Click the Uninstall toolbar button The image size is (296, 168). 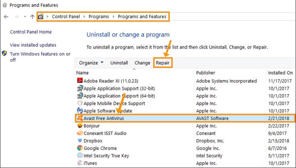pyautogui.click(x=119, y=63)
